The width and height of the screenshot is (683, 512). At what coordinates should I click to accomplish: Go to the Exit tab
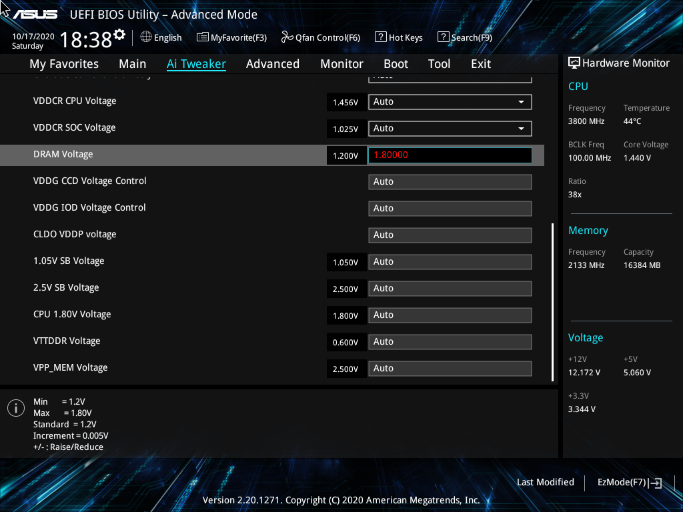pyautogui.click(x=481, y=64)
